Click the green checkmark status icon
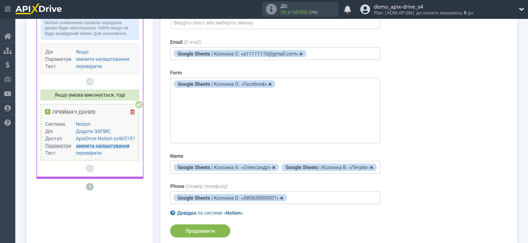This screenshot has height=243, width=528. [139, 105]
